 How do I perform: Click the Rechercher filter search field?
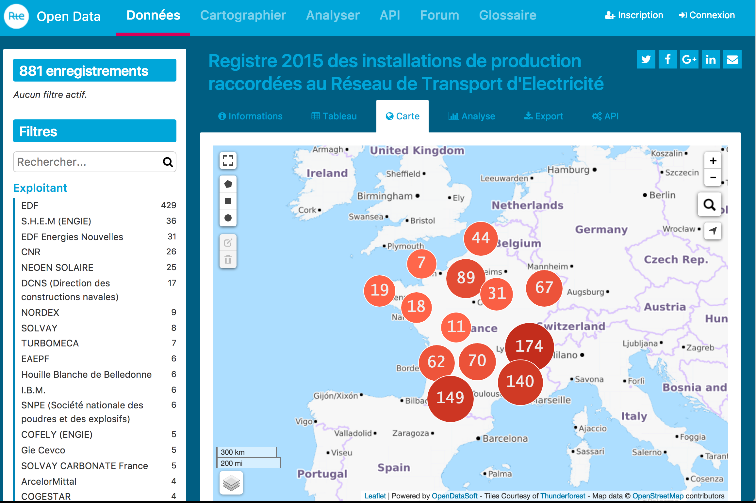click(x=88, y=162)
